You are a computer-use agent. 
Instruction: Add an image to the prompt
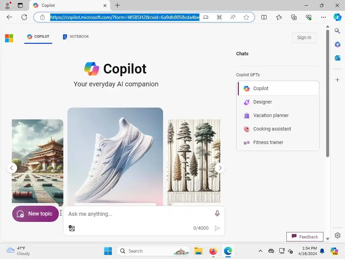click(x=72, y=228)
